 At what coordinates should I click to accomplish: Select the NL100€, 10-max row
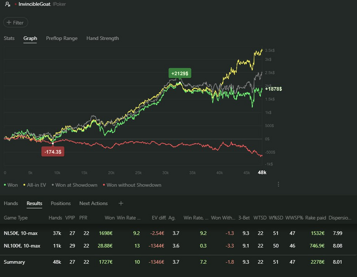22,246
